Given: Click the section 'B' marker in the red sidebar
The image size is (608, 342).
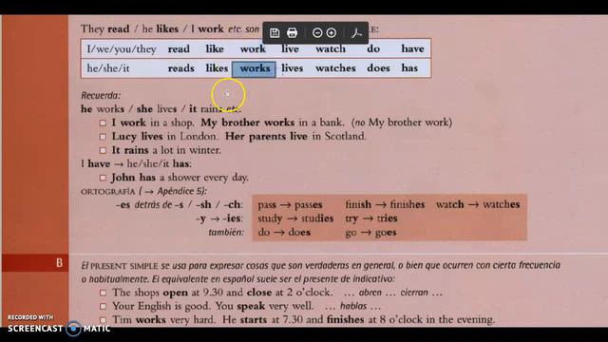Looking at the screenshot, I should [x=59, y=263].
